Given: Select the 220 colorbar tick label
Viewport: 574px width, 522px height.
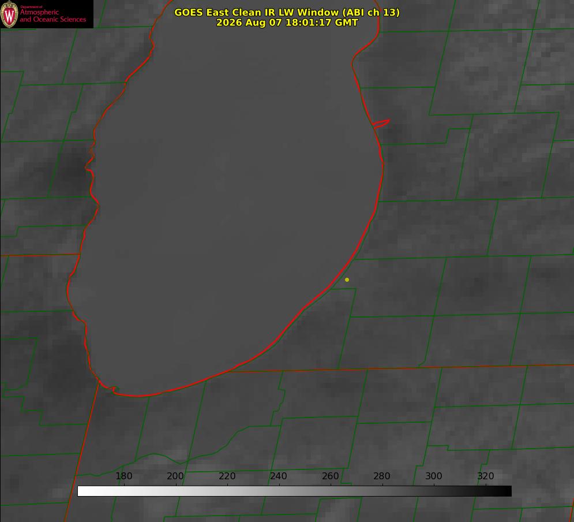Looking at the screenshot, I should [x=227, y=476].
